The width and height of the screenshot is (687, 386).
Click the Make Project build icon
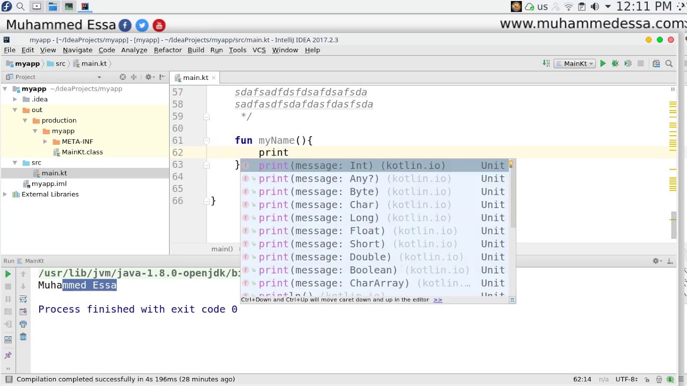point(546,64)
